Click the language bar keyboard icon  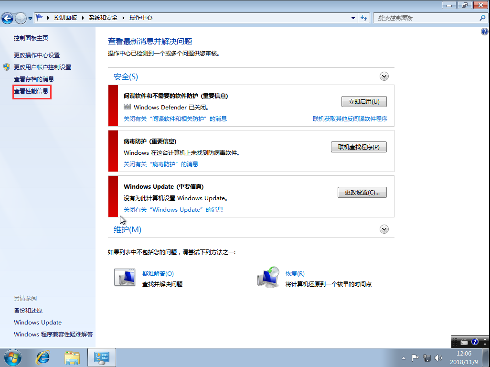(464, 342)
